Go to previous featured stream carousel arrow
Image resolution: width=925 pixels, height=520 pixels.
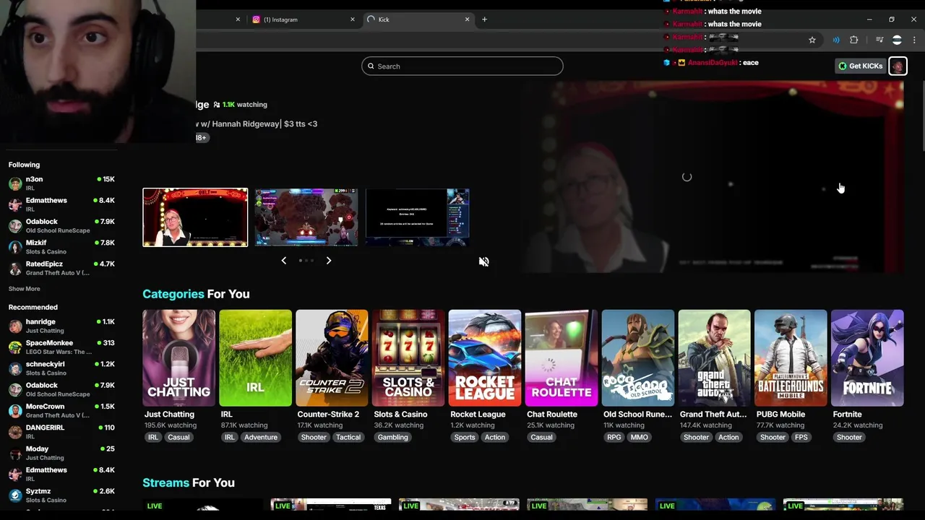(283, 260)
